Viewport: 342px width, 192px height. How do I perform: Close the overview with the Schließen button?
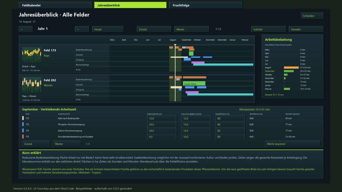pyautogui.click(x=312, y=16)
